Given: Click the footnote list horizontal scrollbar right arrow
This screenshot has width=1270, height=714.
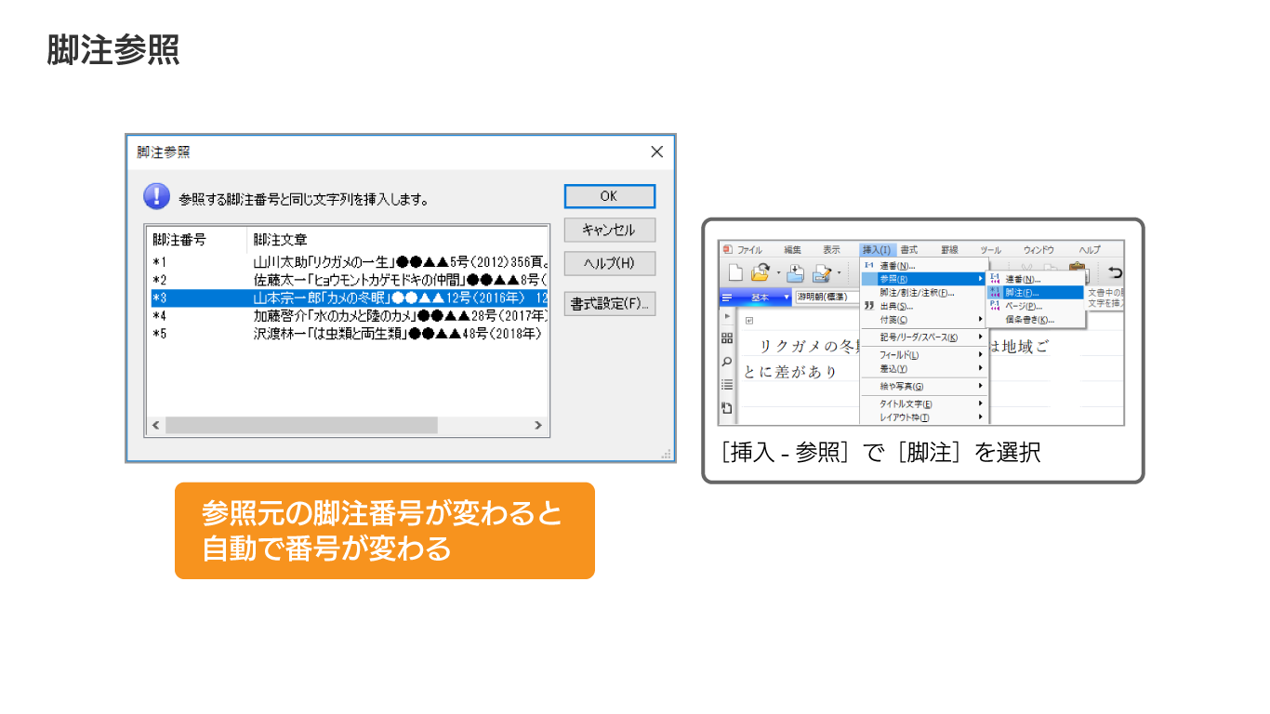Looking at the screenshot, I should point(538,426).
